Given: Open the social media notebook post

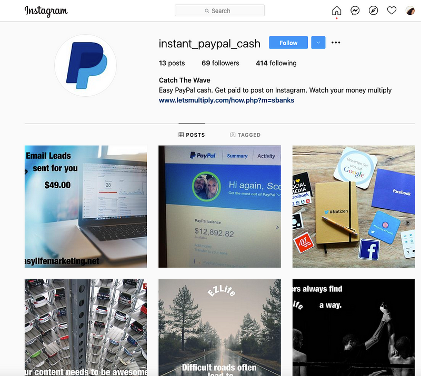Looking at the screenshot, I should click(x=353, y=206).
